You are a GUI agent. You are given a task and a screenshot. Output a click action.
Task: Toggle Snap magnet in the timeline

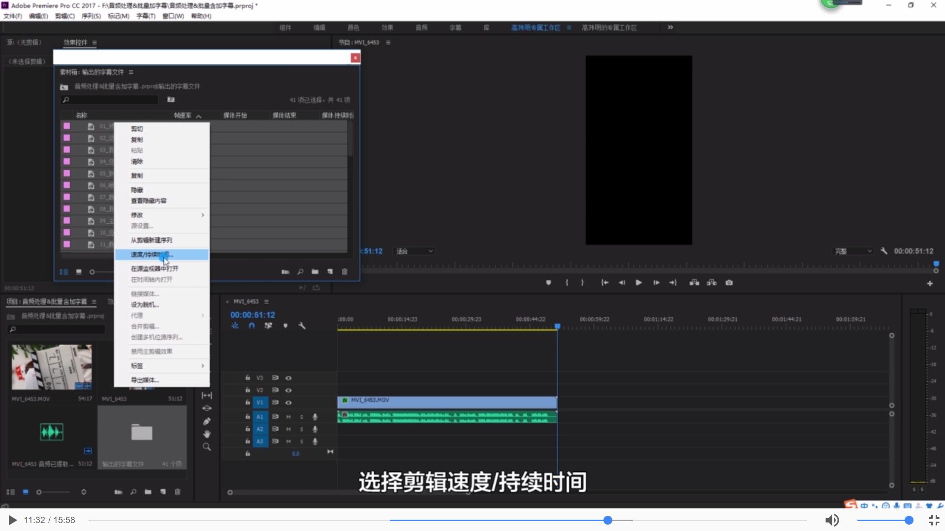pyautogui.click(x=252, y=325)
